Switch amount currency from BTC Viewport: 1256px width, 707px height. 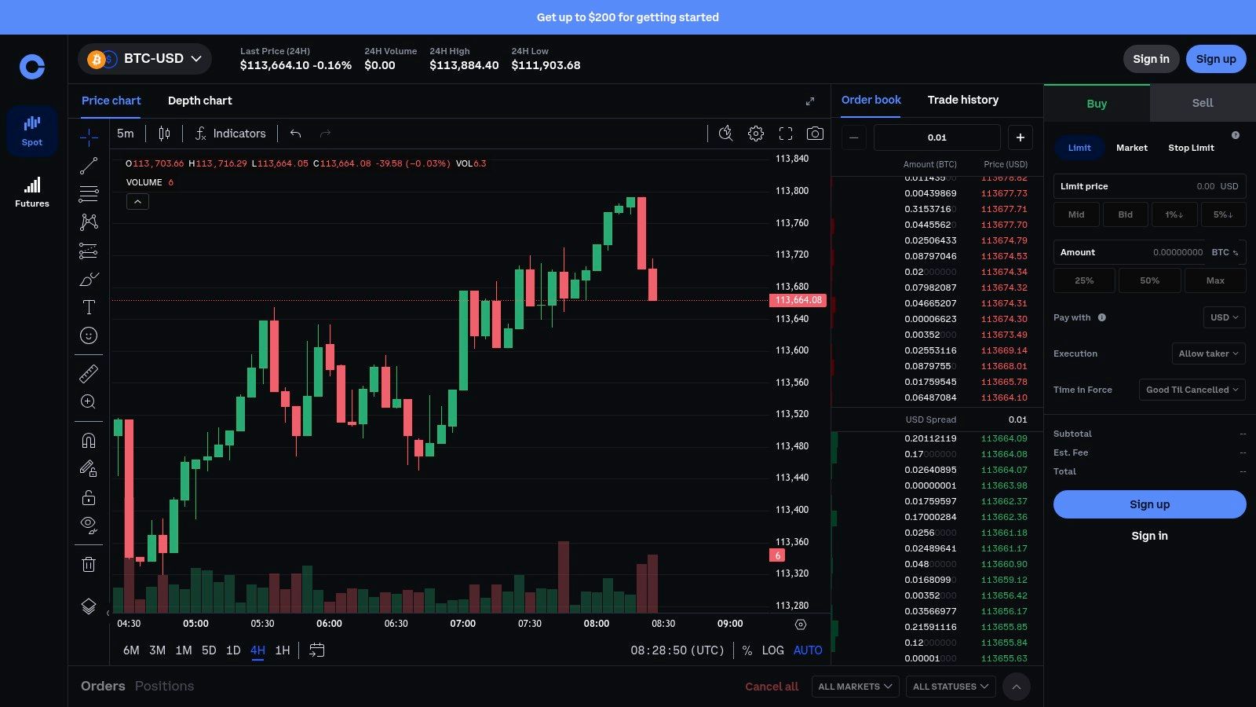click(x=1225, y=252)
